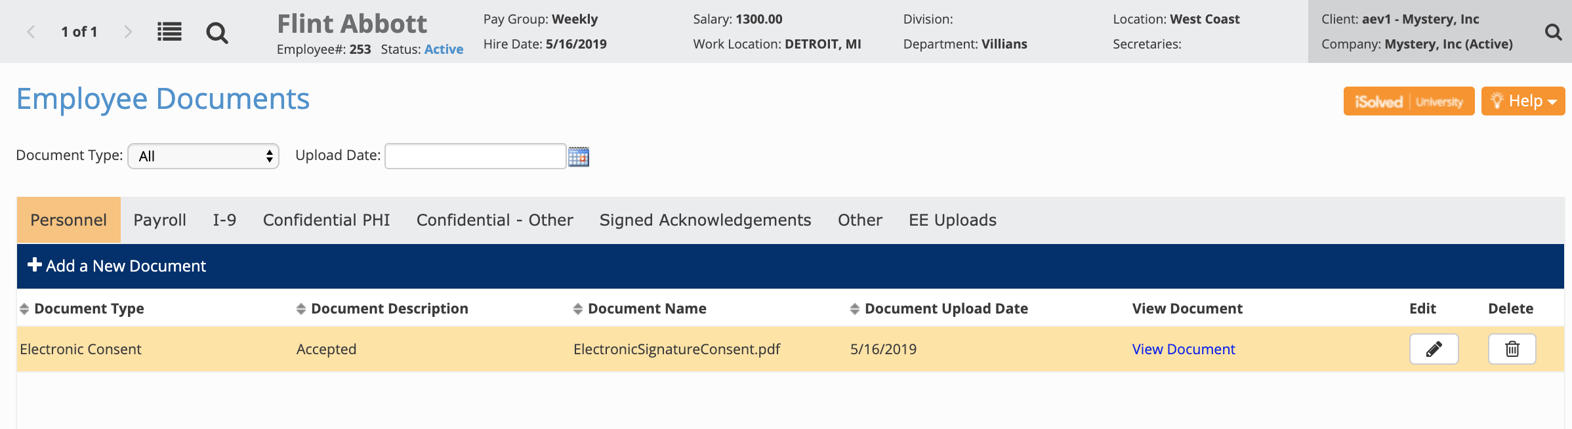Image resolution: width=1572 pixels, height=429 pixels.
Task: Click the client search magnifier icon
Action: 1553,31
